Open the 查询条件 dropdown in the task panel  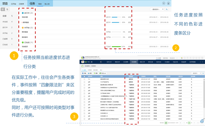pyautogui.click(x=157, y=10)
